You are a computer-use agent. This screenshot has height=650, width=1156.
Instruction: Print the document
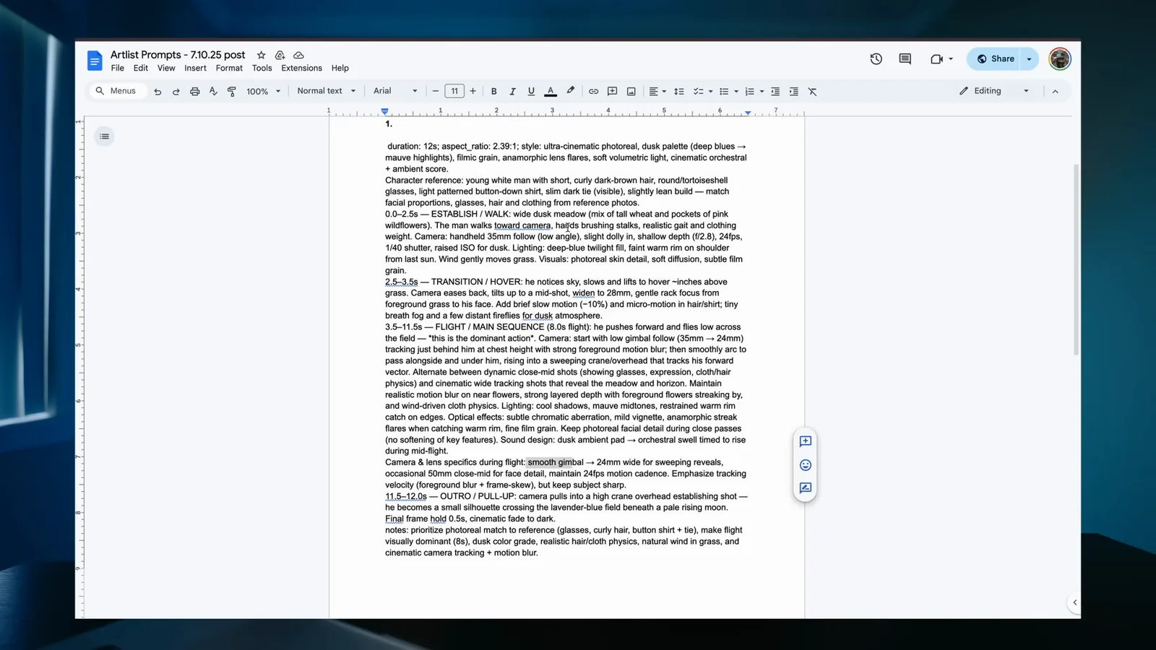click(x=194, y=92)
